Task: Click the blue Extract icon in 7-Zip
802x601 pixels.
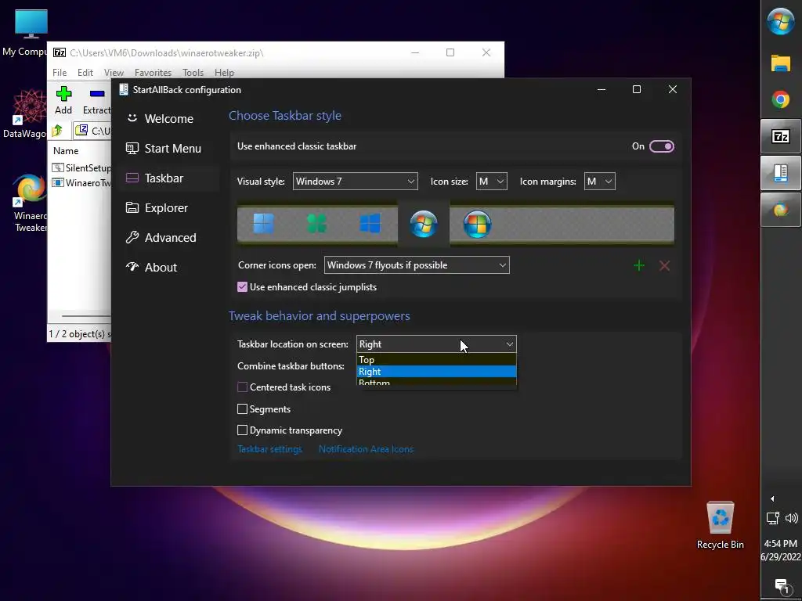Action: [97, 94]
